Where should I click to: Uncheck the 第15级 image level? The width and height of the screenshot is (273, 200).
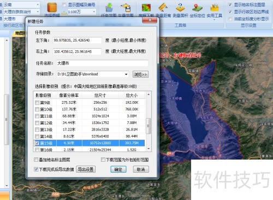click(x=37, y=143)
